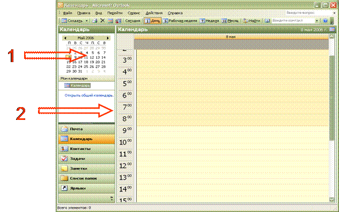Open toolbar options arrow at toolbar end
This screenshot has width=339, height=212.
tap(332, 21)
